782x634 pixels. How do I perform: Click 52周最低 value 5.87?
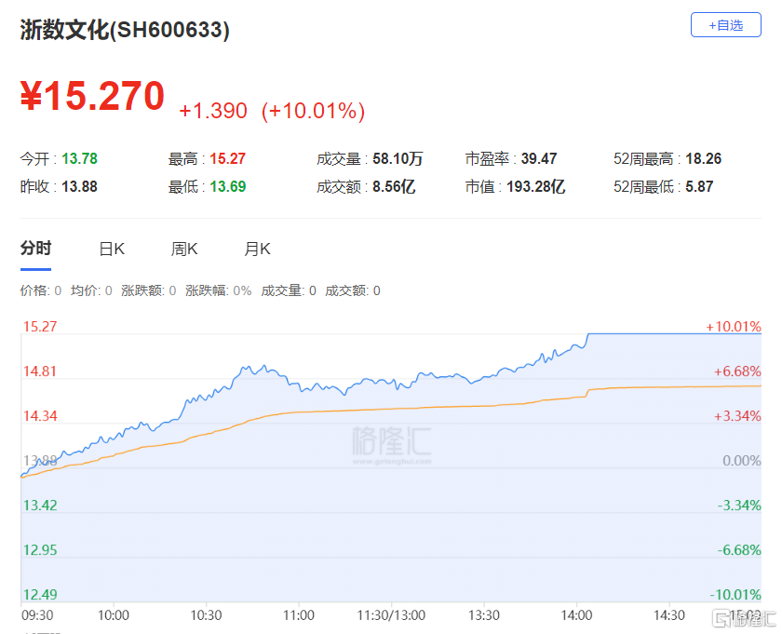tap(699, 186)
